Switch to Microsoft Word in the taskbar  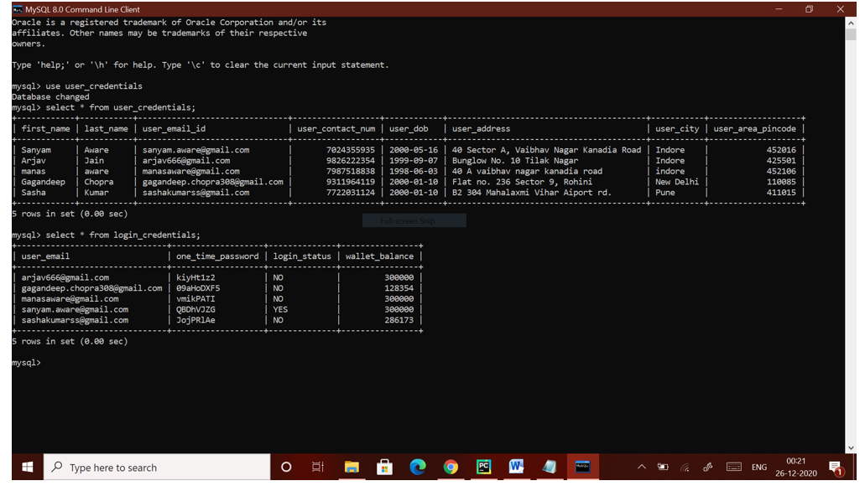516,468
